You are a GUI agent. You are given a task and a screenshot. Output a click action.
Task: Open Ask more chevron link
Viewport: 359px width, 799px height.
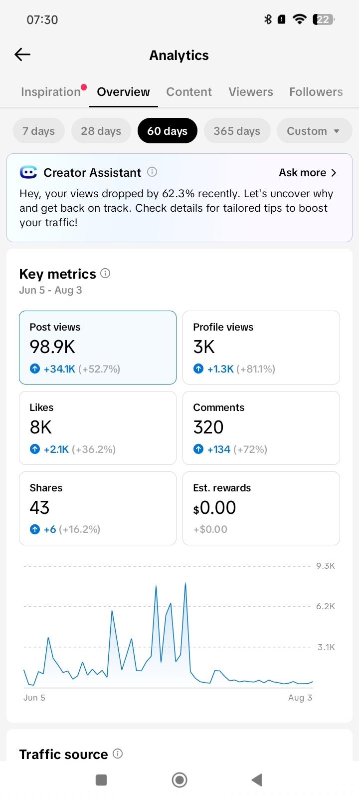coord(308,173)
